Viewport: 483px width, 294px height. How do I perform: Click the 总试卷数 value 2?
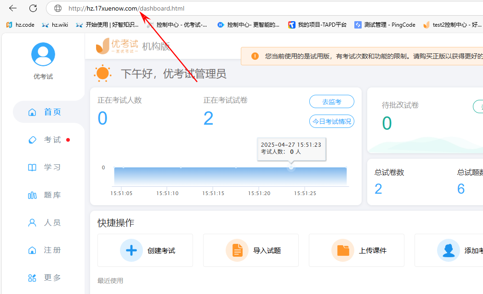click(378, 189)
